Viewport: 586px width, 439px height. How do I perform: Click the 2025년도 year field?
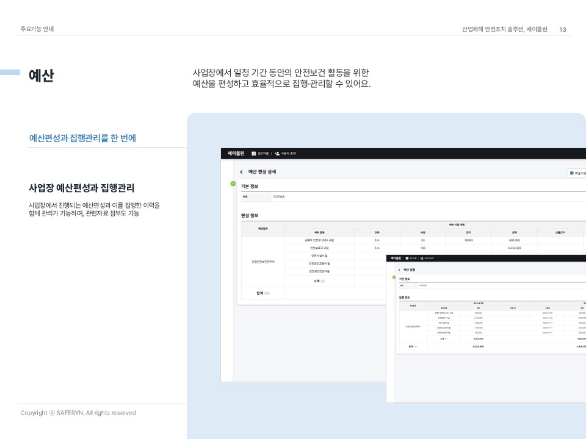[x=278, y=196]
